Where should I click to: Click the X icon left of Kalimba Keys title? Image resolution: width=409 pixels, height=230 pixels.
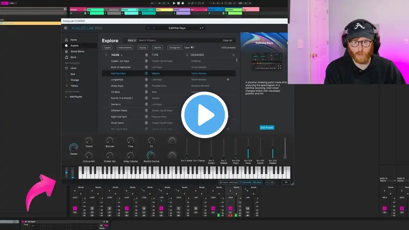coord(148,28)
